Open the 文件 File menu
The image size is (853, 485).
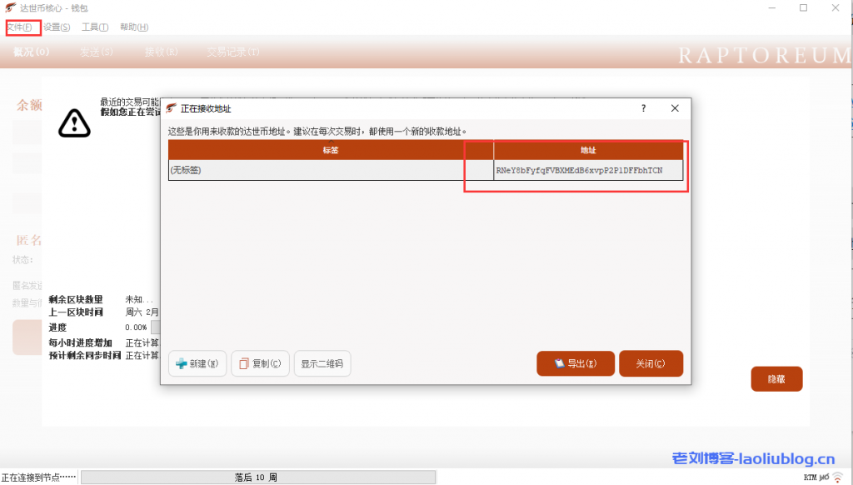pyautogui.click(x=19, y=27)
